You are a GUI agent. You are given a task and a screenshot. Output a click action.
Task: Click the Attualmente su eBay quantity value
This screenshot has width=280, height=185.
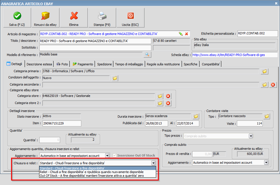[83, 140]
